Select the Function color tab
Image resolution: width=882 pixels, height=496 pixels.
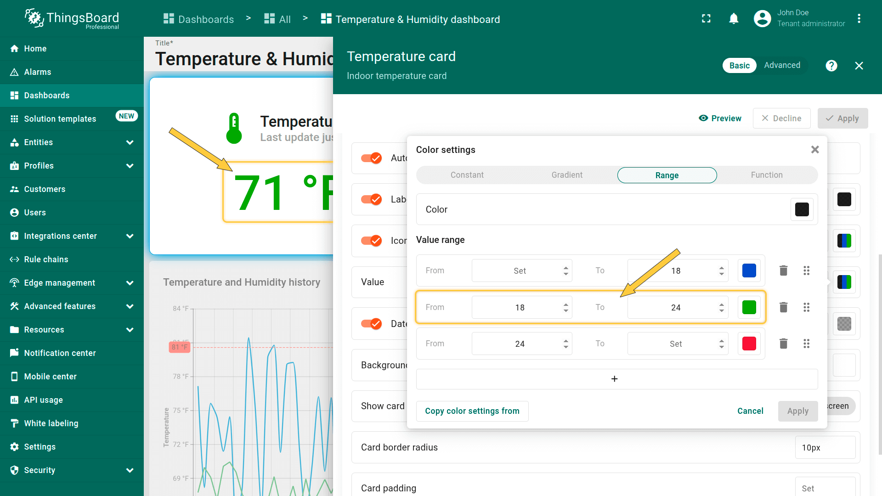pos(766,175)
